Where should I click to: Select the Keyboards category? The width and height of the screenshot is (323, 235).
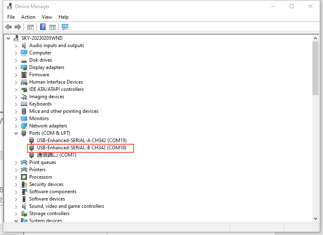pyautogui.click(x=40, y=104)
